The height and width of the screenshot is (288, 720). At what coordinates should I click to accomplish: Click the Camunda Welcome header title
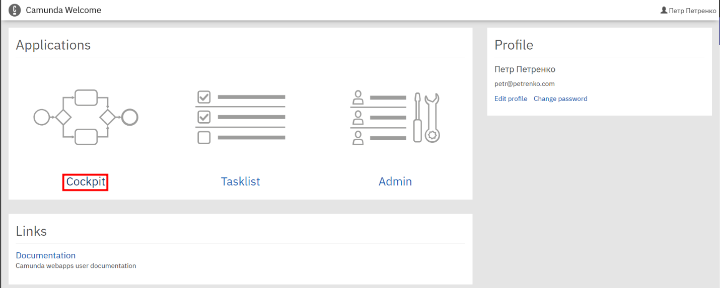click(x=63, y=10)
